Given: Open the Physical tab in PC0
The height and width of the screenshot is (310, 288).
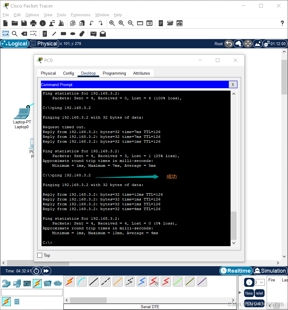Looking at the screenshot, I should tap(48, 73).
